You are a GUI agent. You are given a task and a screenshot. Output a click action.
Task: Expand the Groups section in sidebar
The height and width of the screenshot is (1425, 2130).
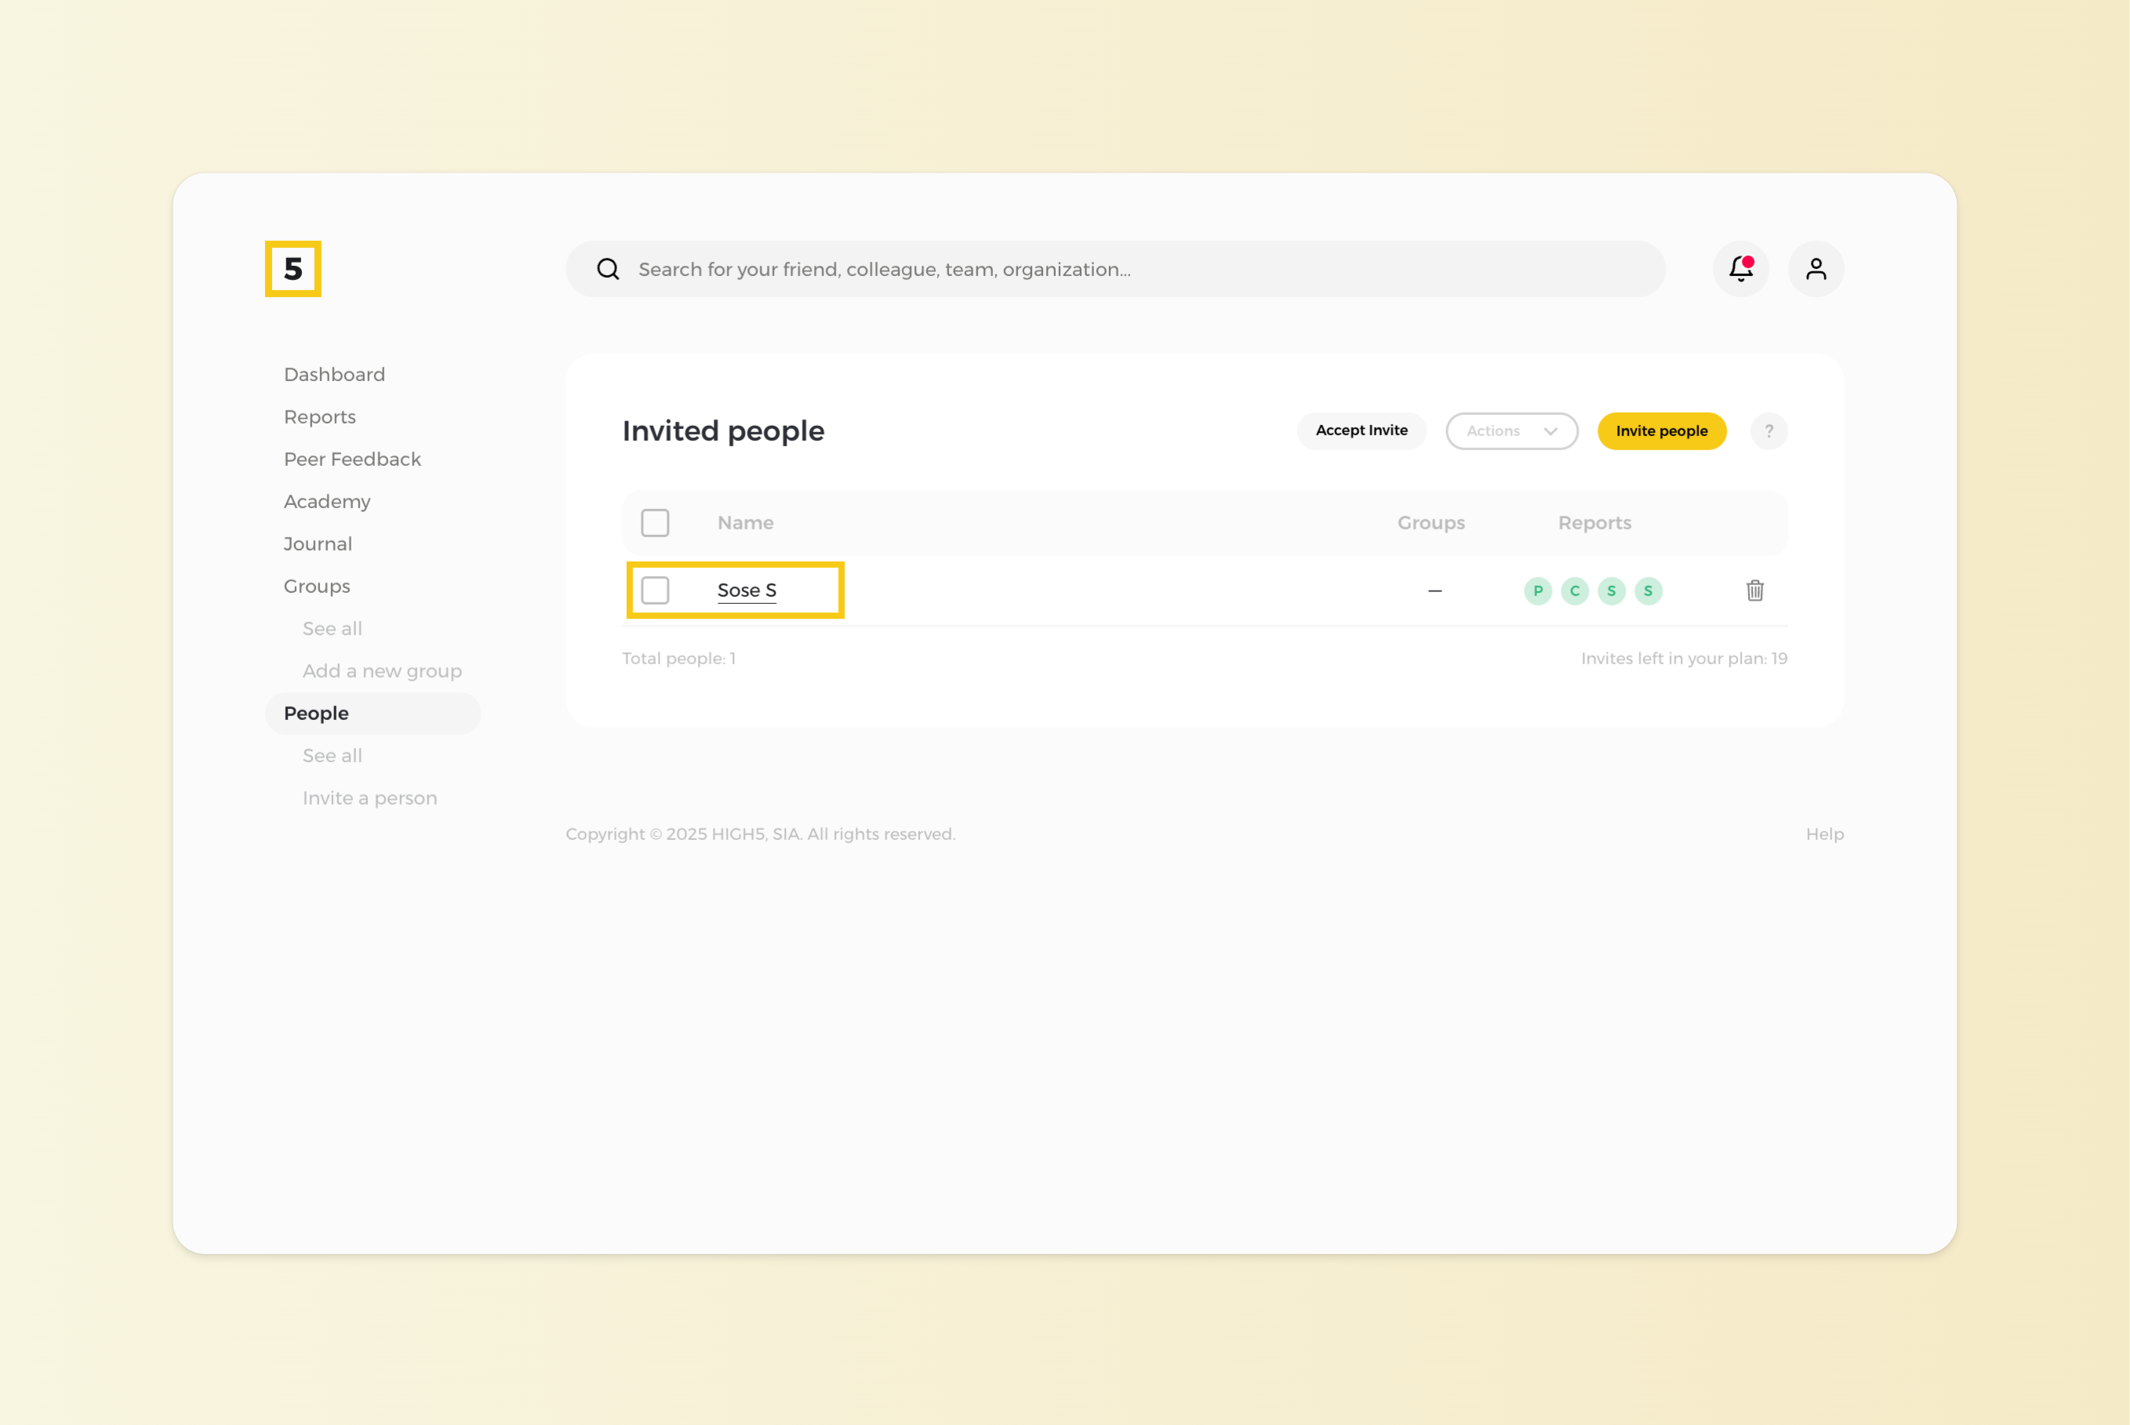(x=316, y=586)
